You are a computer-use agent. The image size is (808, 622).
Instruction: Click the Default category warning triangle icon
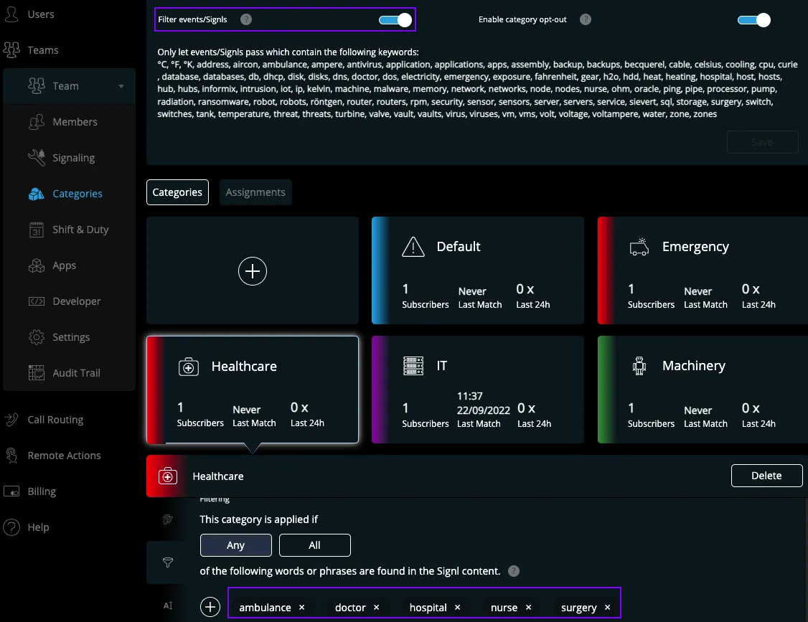[413, 247]
